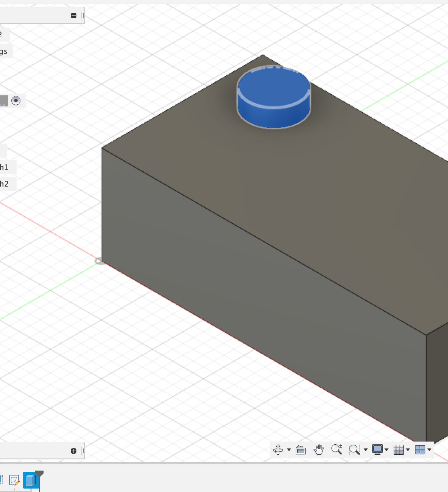Click the Grid and Snaps icon

pos(399,450)
